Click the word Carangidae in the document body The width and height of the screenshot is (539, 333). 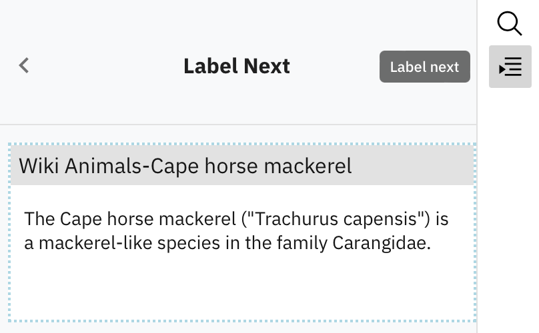(381, 243)
